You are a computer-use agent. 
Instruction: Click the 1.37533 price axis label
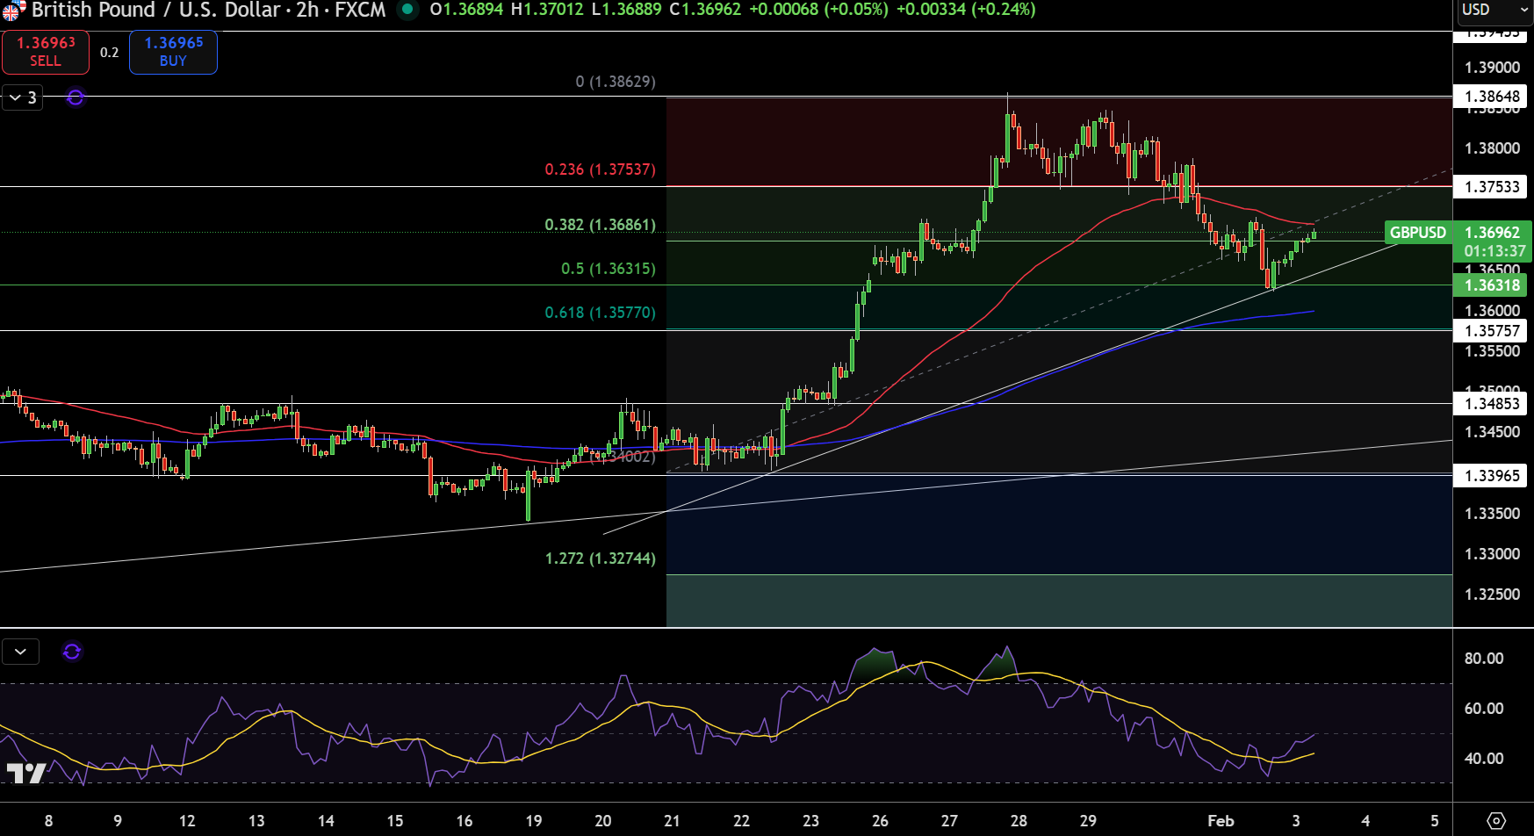(1490, 186)
